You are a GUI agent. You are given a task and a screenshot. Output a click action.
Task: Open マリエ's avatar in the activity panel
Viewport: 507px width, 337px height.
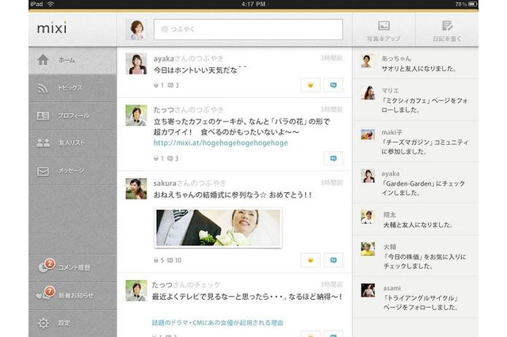tap(368, 93)
